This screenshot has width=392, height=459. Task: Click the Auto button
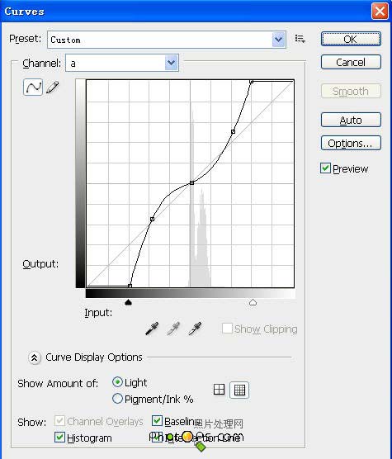pyautogui.click(x=351, y=120)
